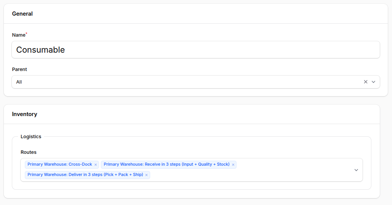Expand the Parent dropdown chevron
The height and width of the screenshot is (205, 392).
[x=374, y=82]
